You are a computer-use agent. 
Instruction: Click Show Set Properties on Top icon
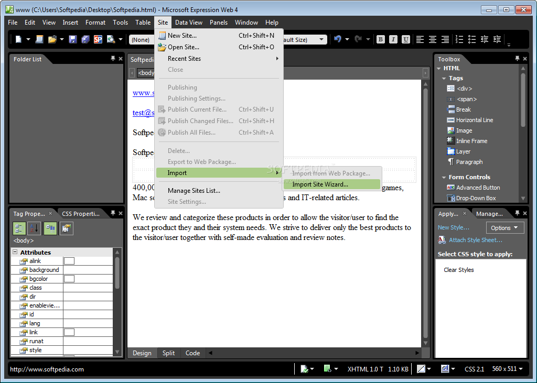50,228
